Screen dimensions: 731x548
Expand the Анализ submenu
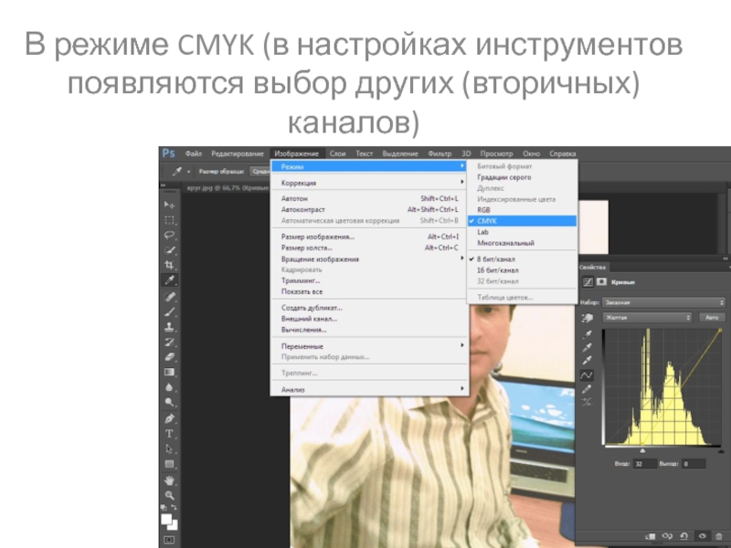[369, 390]
